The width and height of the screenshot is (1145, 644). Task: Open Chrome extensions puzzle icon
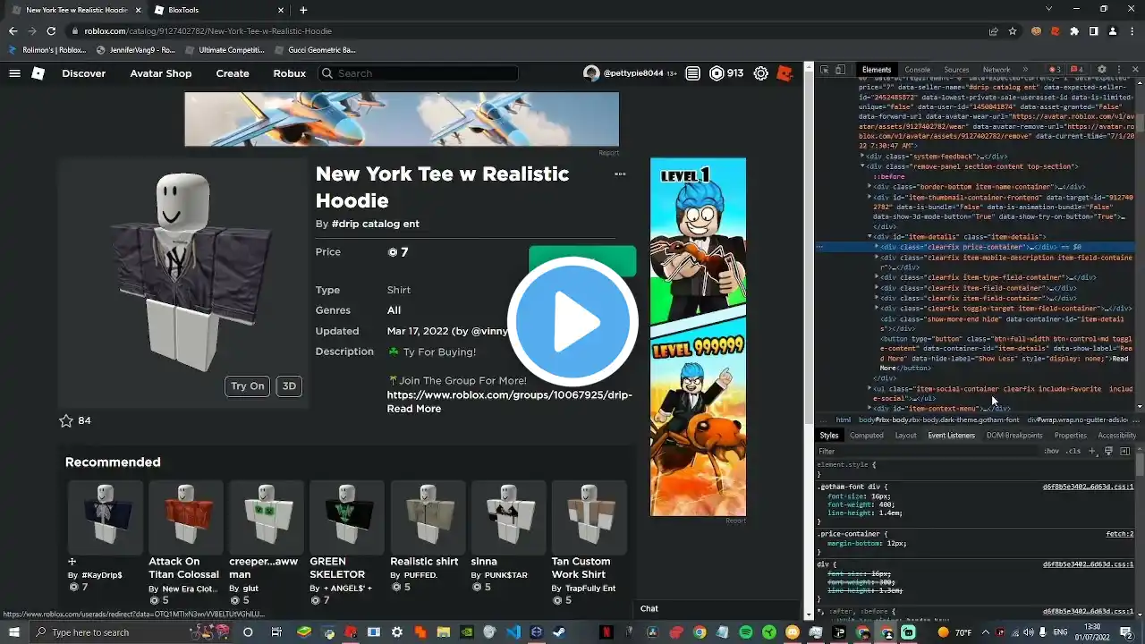pyautogui.click(x=1074, y=31)
